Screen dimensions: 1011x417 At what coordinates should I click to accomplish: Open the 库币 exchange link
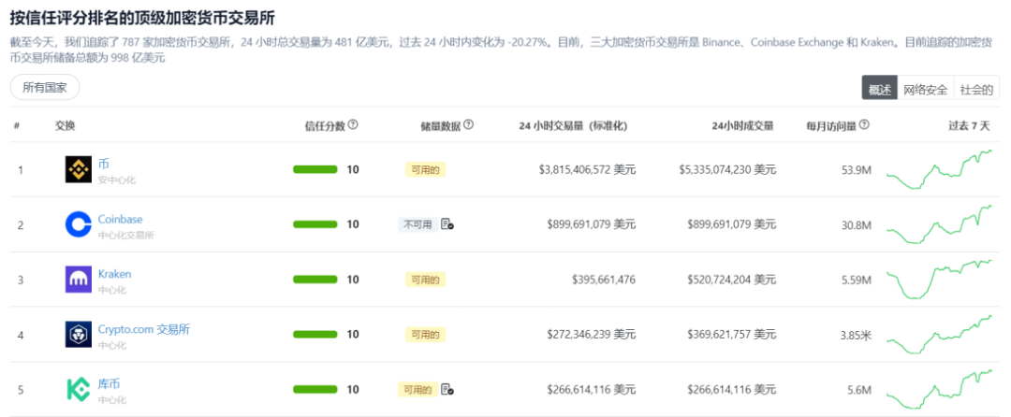pos(109,384)
